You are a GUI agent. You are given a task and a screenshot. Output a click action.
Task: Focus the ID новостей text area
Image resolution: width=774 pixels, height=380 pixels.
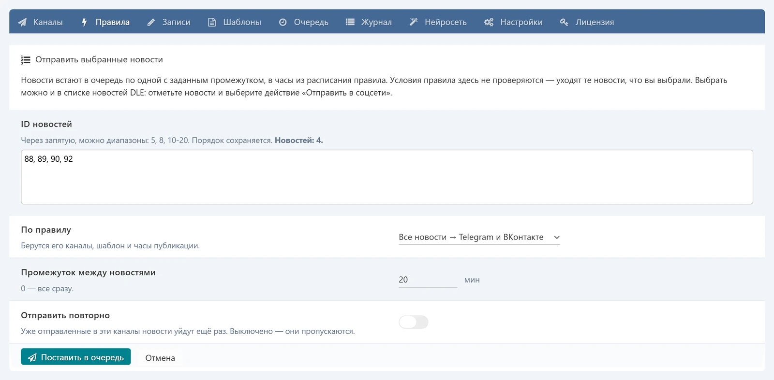pyautogui.click(x=387, y=177)
